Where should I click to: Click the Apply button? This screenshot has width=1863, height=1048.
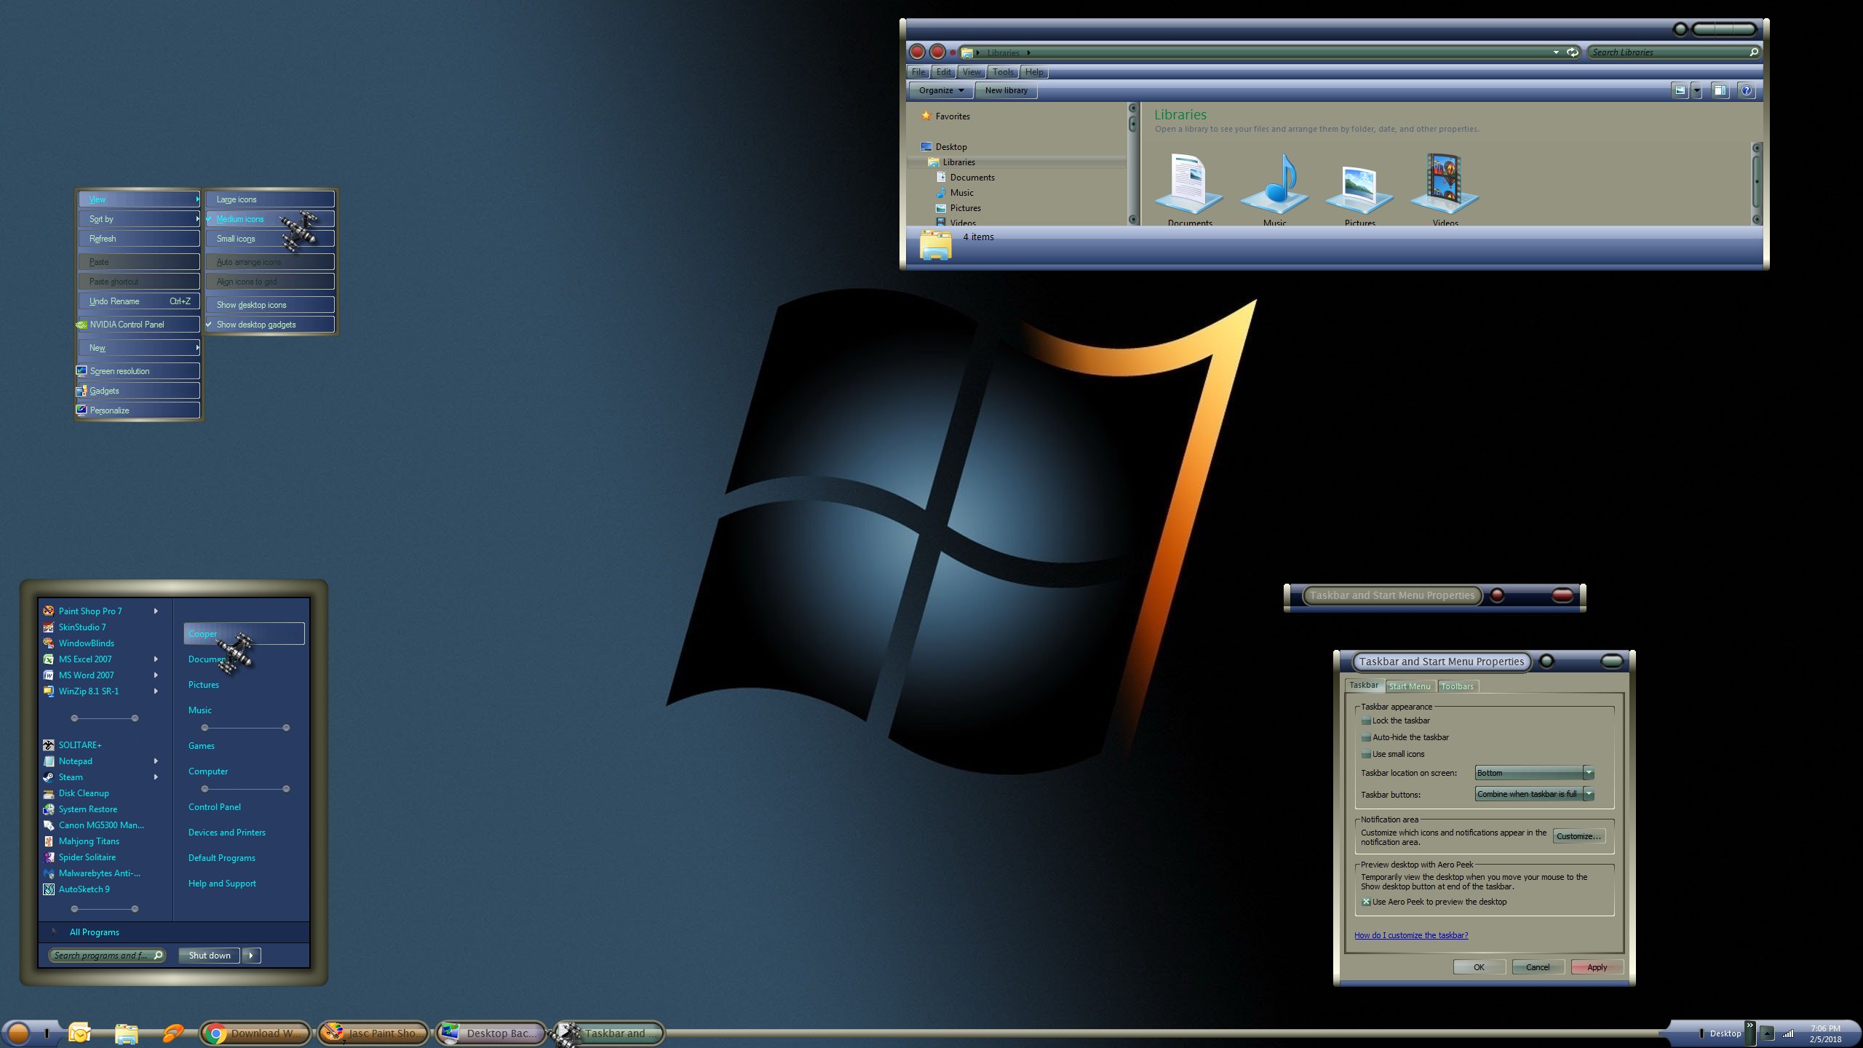click(x=1597, y=967)
